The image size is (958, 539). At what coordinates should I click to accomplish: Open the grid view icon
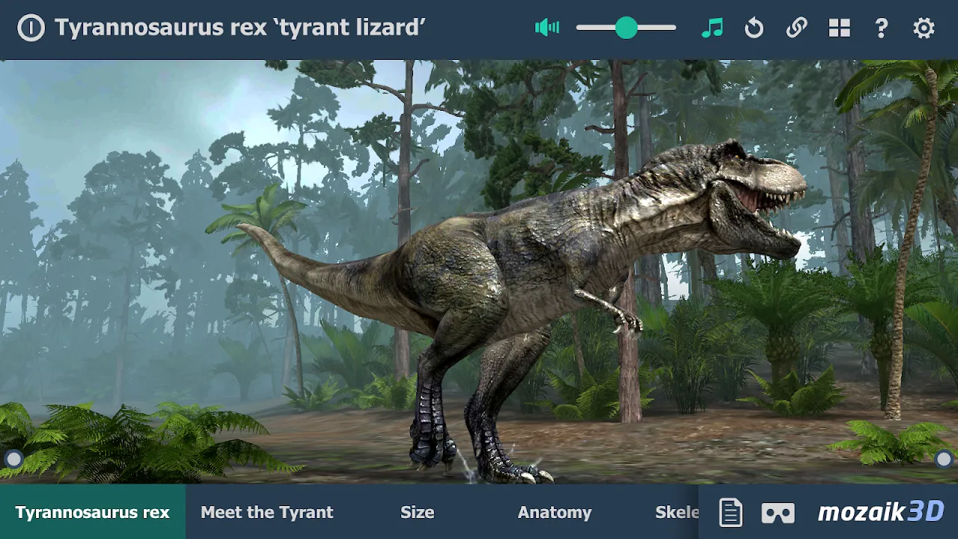click(x=839, y=28)
